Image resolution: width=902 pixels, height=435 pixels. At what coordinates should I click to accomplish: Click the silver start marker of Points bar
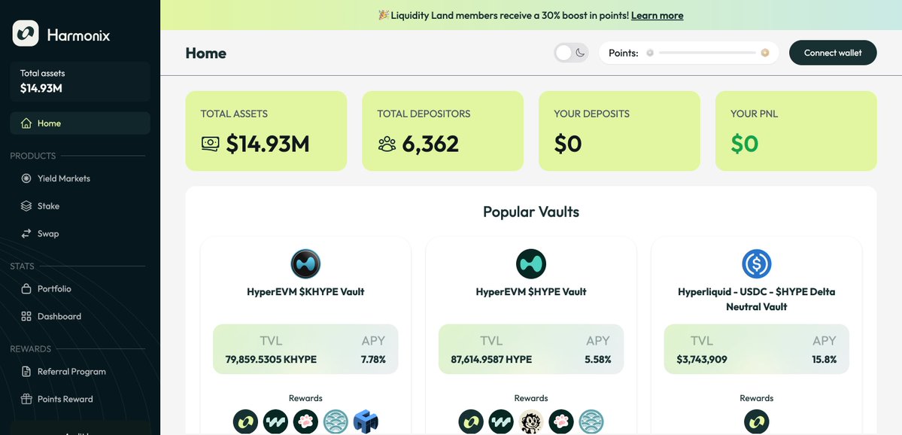pos(650,53)
